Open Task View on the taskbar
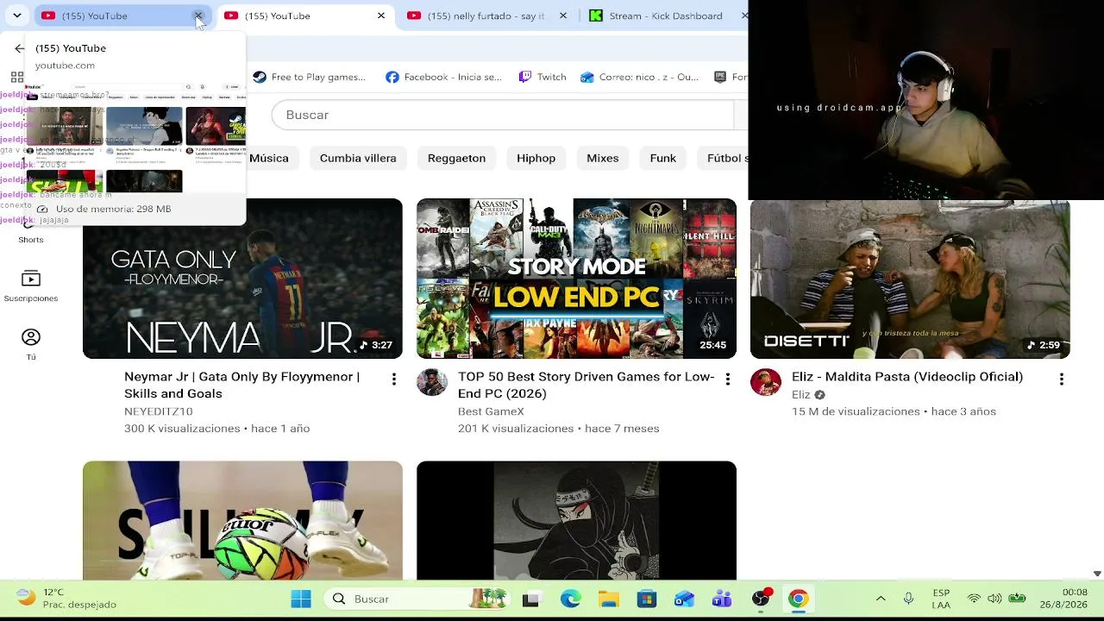1104x621 pixels. tap(530, 599)
